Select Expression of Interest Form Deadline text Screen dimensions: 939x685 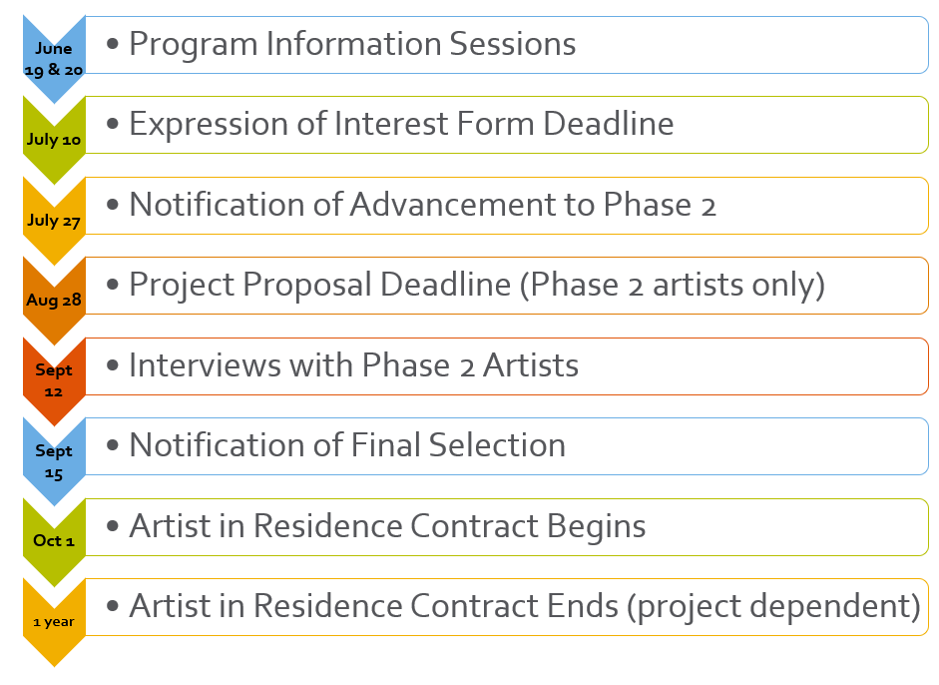pos(401,125)
